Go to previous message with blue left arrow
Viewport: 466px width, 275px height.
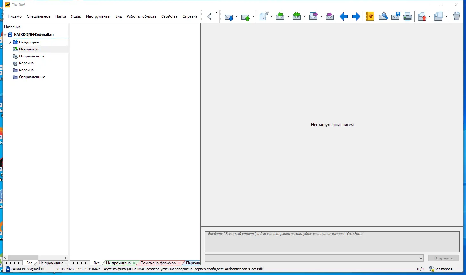tap(343, 16)
